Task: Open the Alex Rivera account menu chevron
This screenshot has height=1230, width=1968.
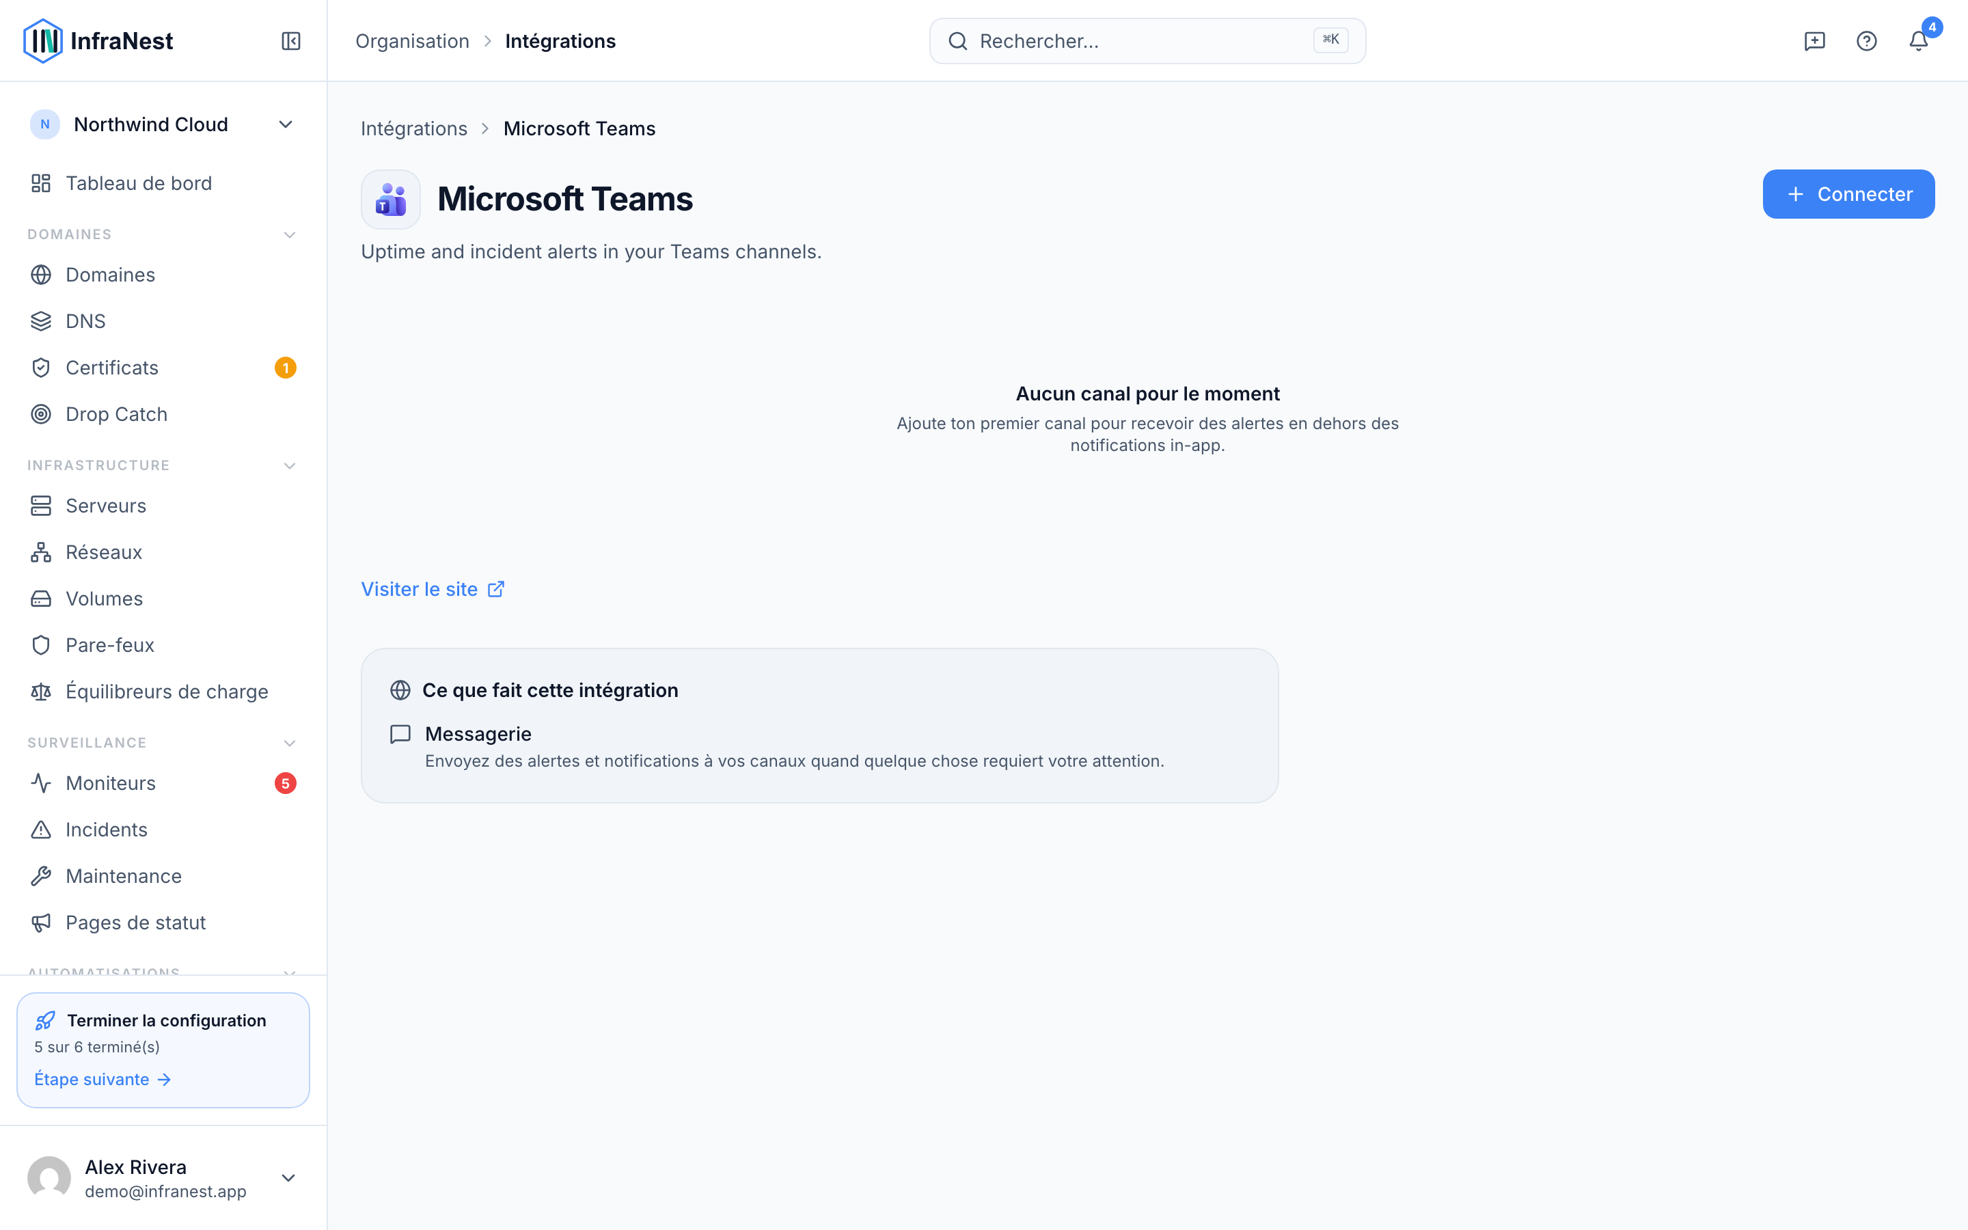Action: pyautogui.click(x=288, y=1178)
